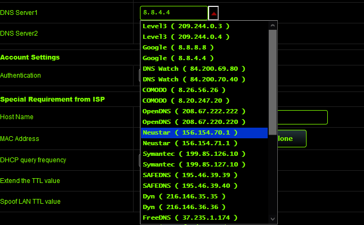Click the MAC Address label

[x=20, y=139]
